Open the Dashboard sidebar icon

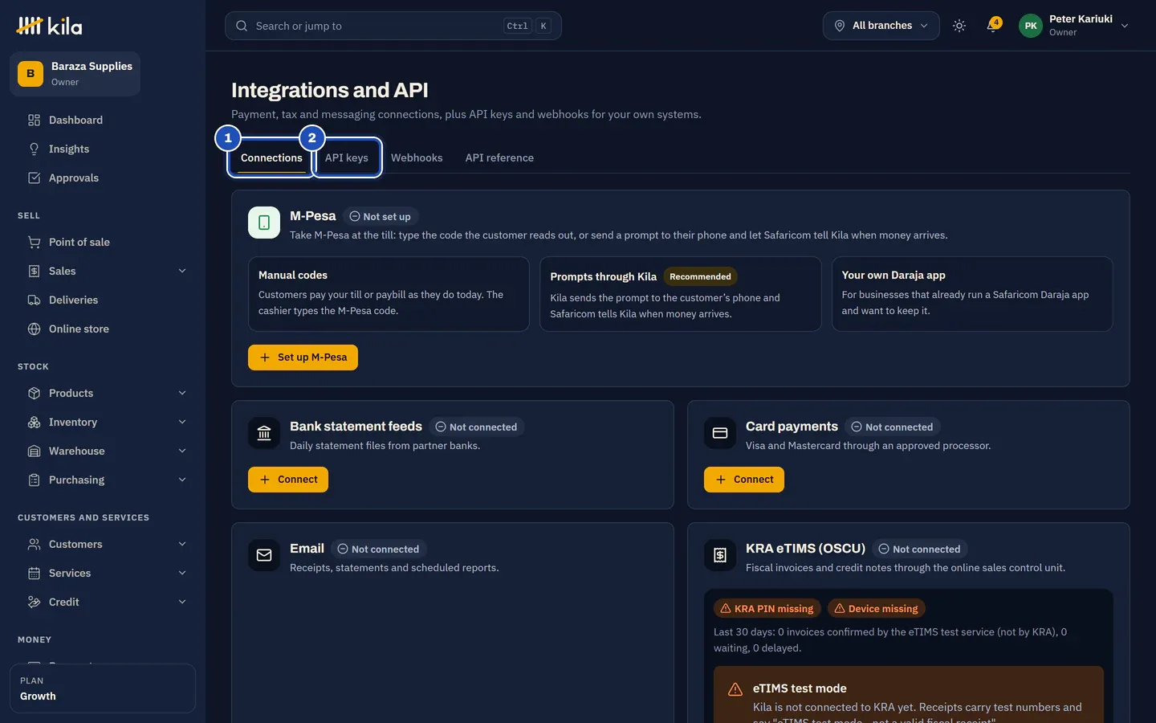point(34,120)
